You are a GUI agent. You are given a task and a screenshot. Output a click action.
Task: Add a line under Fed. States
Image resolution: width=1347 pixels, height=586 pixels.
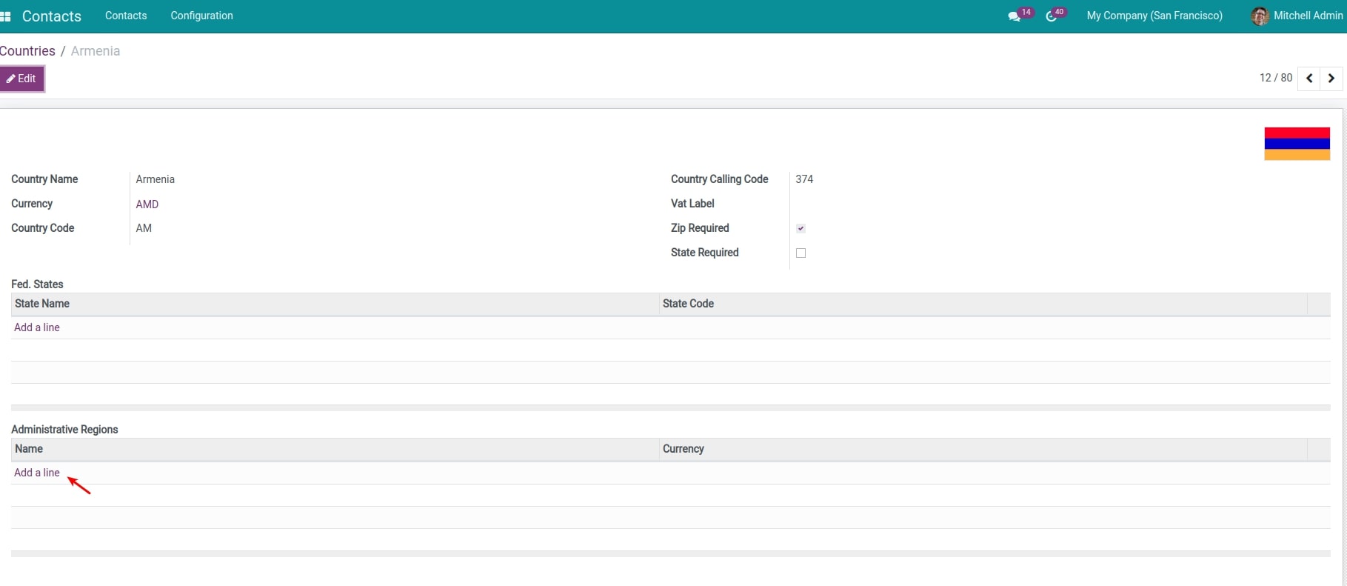[x=37, y=327]
